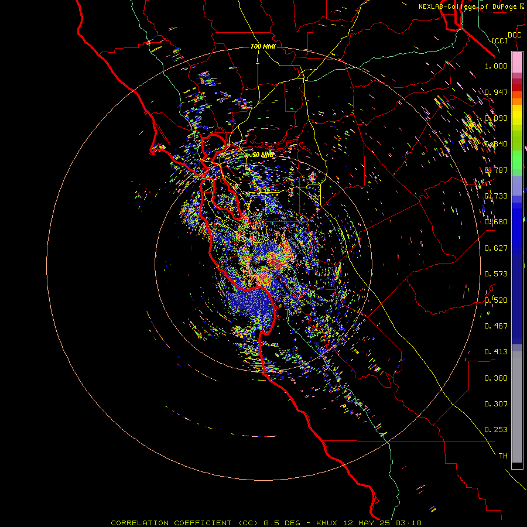Viewport: 527px width, 527px height.
Task: Click the 0.893 scale value
Action: coord(496,118)
